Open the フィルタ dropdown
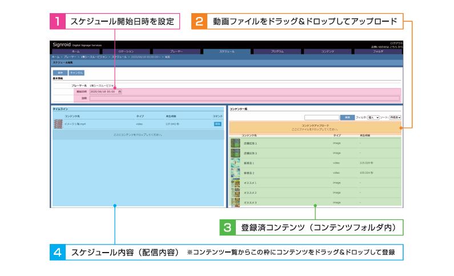Screen dimensions: 454x276 (373, 117)
